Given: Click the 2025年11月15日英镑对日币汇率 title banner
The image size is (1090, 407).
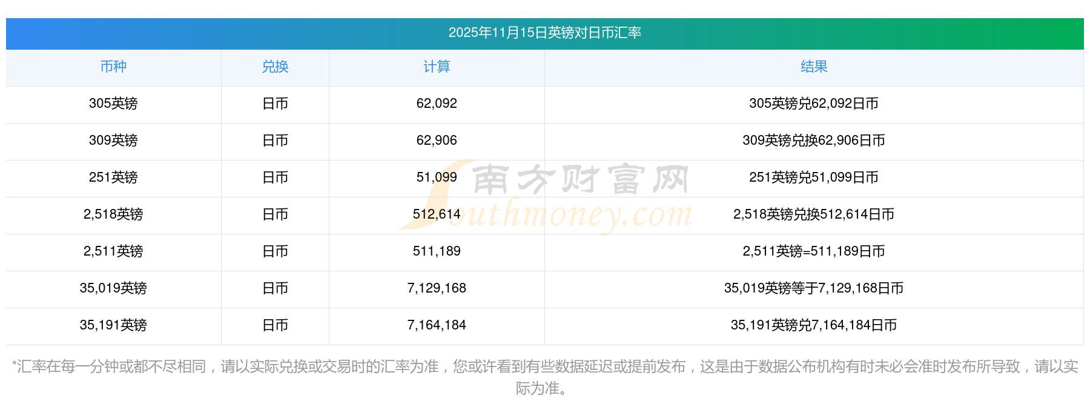Looking at the screenshot, I should (x=544, y=33).
